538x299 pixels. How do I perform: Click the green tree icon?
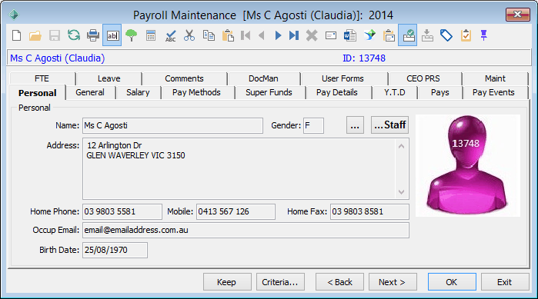tap(131, 35)
